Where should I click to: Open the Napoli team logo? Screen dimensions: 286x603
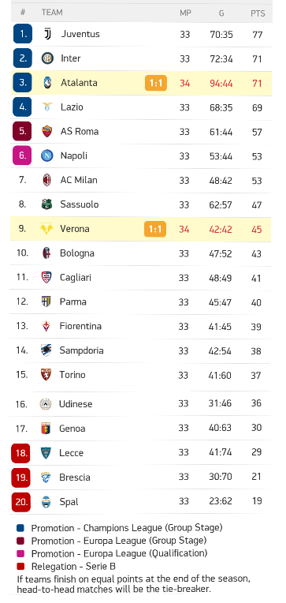46,155
